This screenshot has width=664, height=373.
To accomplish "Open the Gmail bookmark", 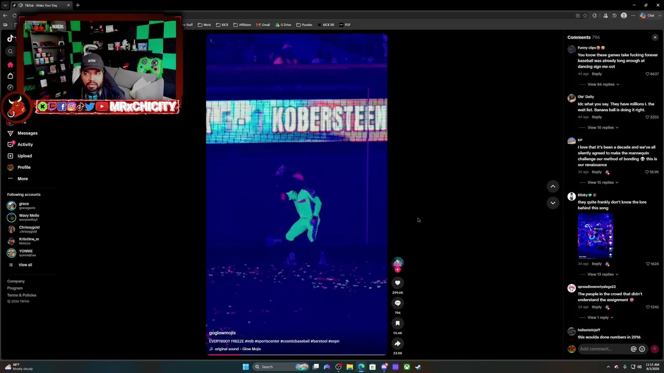I will (263, 25).
